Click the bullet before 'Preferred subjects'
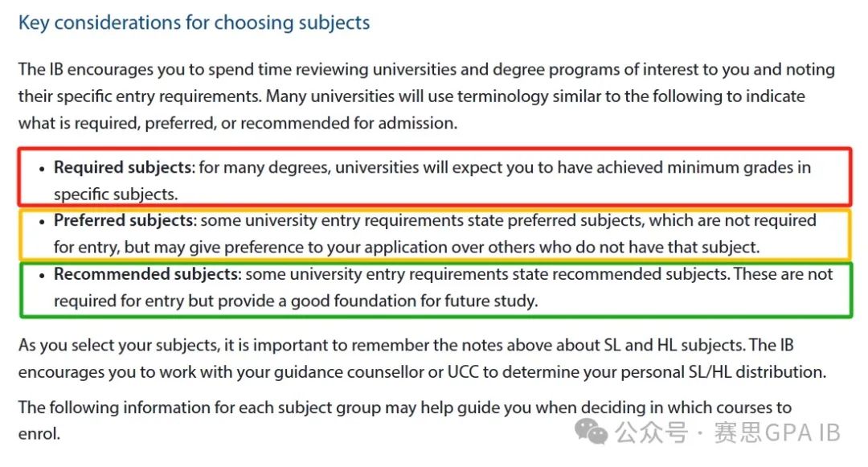This screenshot has width=868, height=467. (42, 221)
